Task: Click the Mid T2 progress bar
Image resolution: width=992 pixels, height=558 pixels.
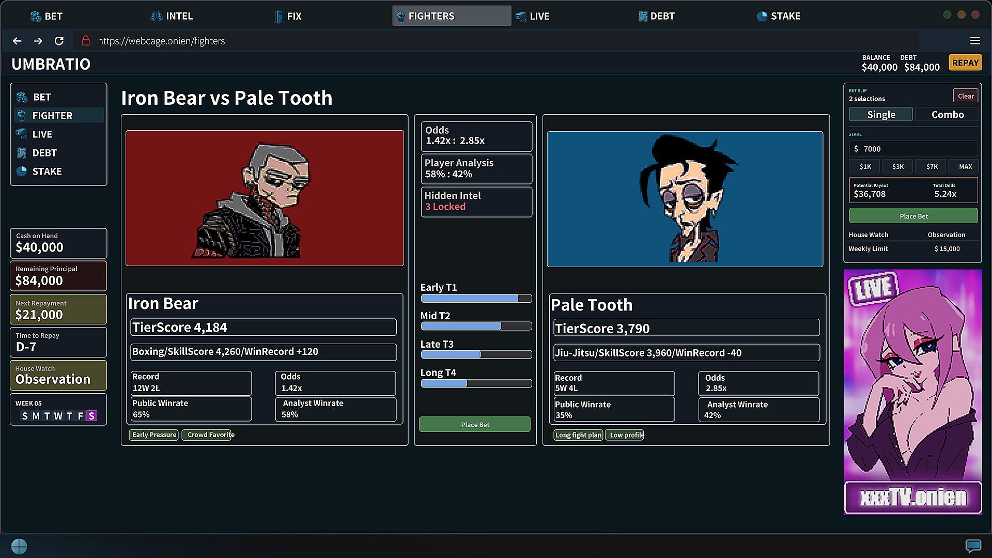Action: 476,327
